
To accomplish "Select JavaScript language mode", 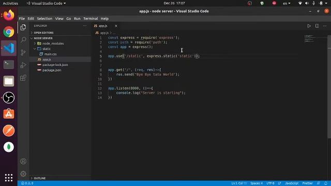I will [x=292, y=183].
